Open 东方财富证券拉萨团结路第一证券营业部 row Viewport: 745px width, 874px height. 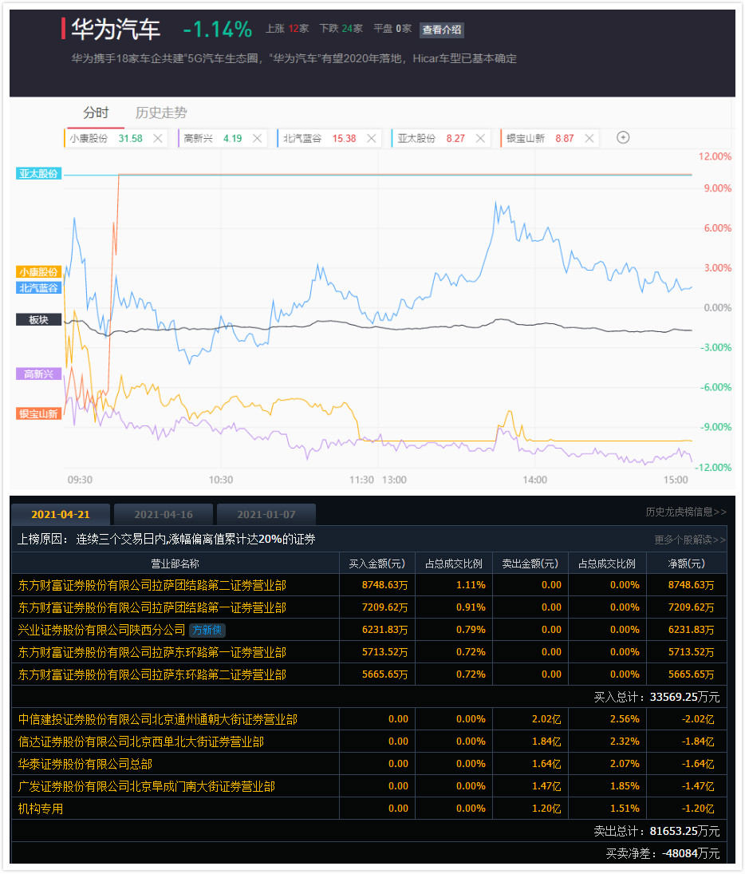click(369, 607)
